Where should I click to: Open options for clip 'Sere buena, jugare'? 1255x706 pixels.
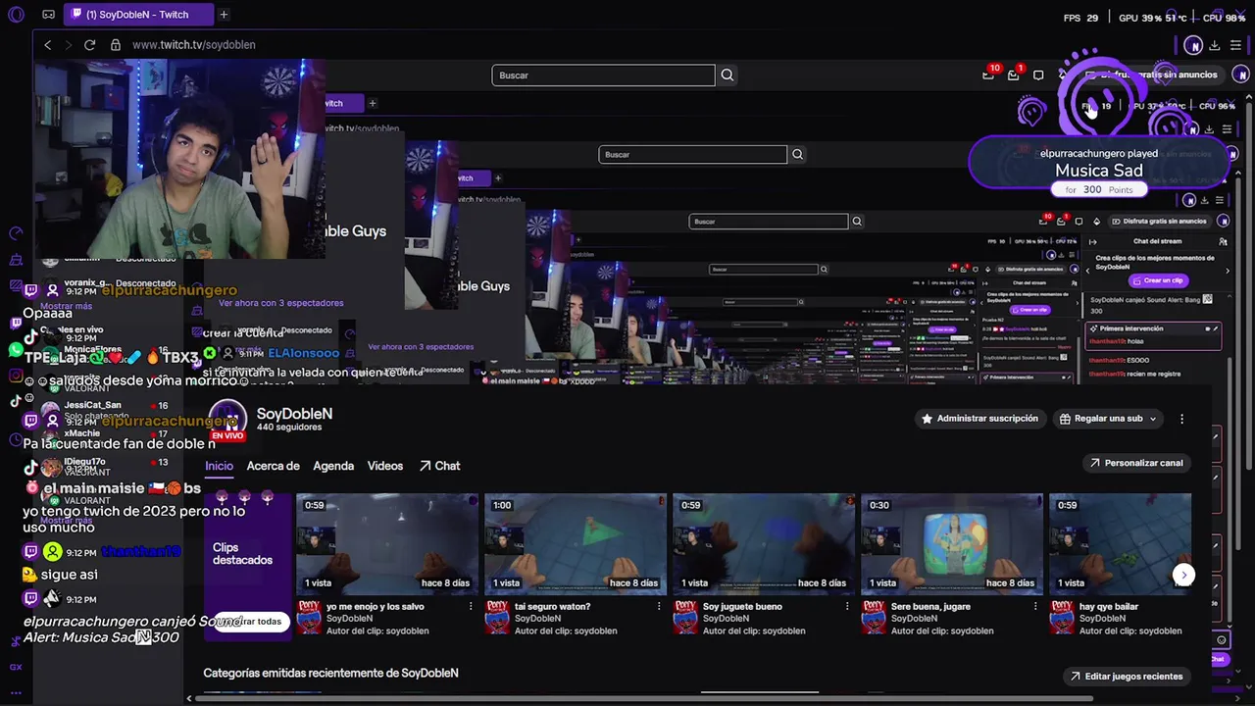point(1035,607)
